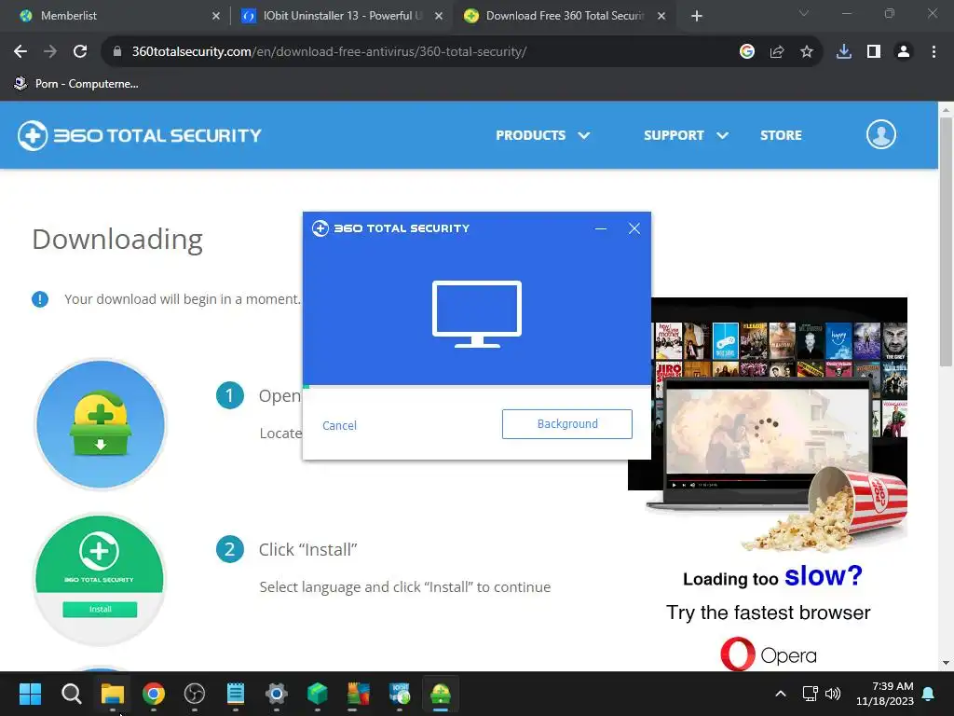
Task: Reload the current page
Action: pyautogui.click(x=80, y=52)
